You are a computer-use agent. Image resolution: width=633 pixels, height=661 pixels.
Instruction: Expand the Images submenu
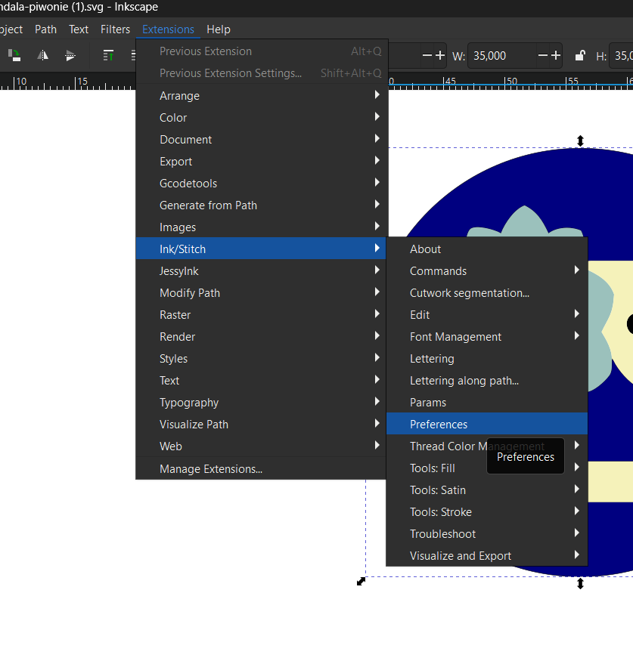tap(262, 227)
